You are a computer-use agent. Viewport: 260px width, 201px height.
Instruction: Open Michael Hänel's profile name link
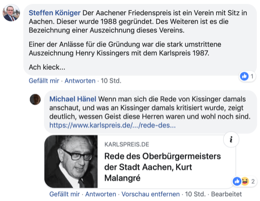point(73,99)
